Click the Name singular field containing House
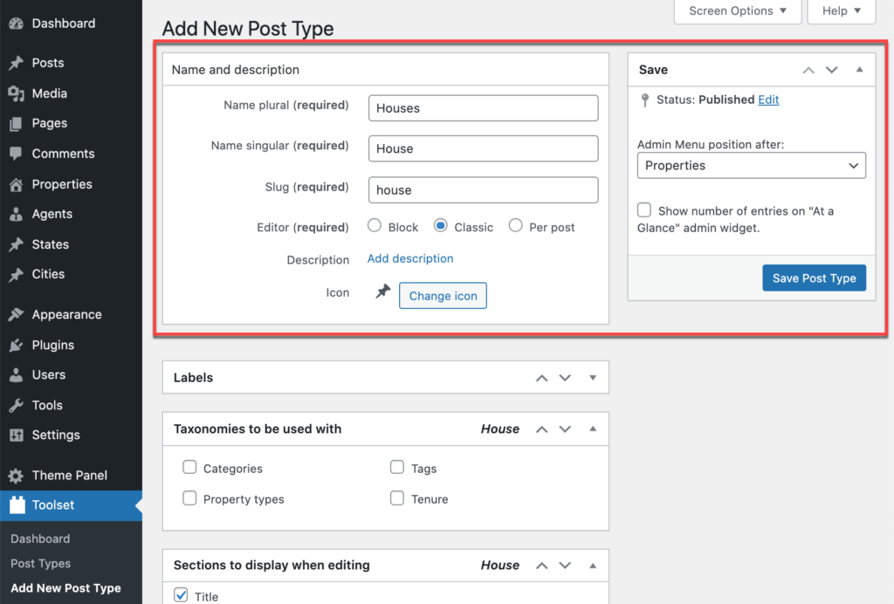Screen dimensions: 894x604 (484, 148)
